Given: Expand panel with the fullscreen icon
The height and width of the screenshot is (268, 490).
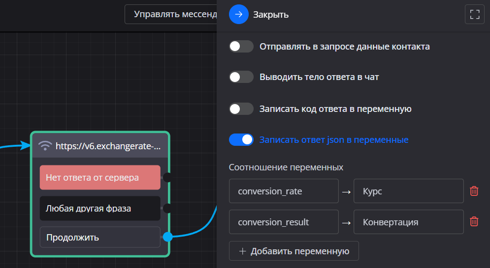Looking at the screenshot, I should pos(475,14).
